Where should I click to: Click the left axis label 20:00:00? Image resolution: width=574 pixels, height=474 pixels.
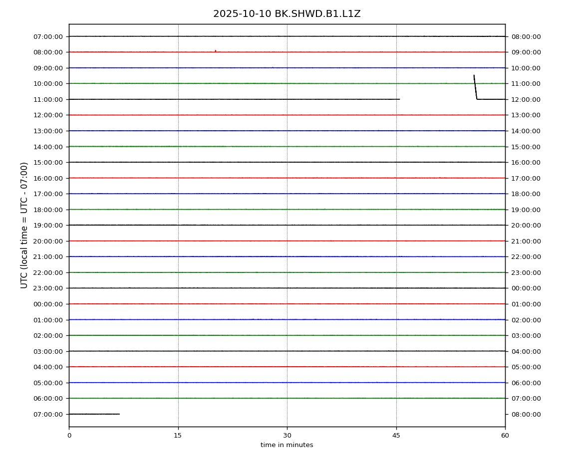[48, 241]
